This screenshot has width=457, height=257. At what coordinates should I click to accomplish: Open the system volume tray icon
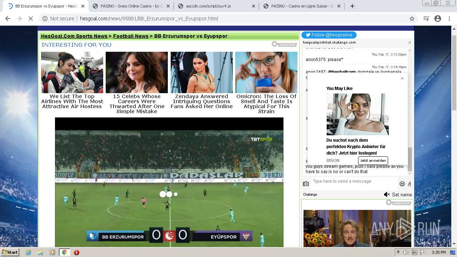pos(406,252)
